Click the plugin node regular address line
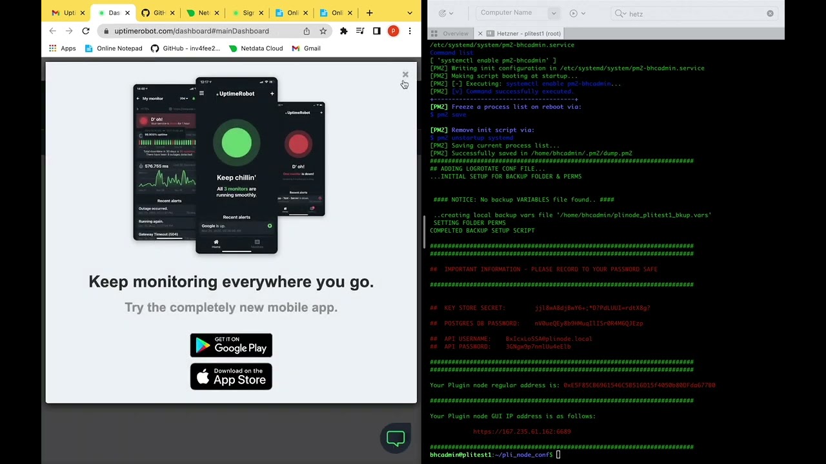Viewport: 826px width, 464px height. click(572, 385)
